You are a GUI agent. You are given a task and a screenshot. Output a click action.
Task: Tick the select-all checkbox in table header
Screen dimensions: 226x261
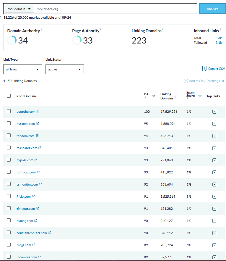click(9, 96)
